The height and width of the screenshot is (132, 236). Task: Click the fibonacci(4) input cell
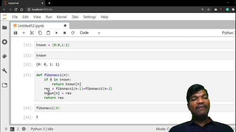pyautogui.click(x=135, y=108)
